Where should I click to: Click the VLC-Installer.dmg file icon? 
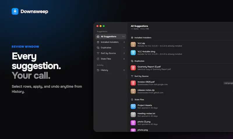coord(133,53)
